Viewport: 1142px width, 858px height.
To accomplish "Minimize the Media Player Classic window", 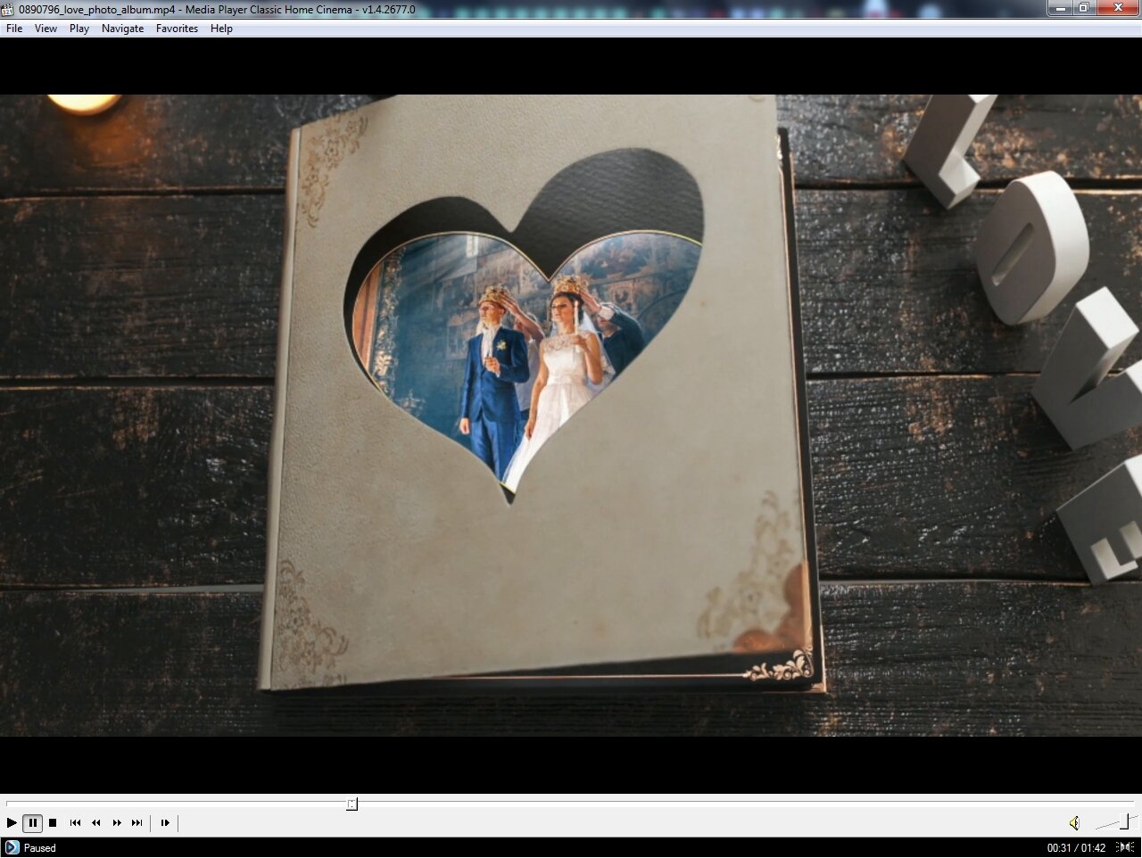I will 1060,8.
